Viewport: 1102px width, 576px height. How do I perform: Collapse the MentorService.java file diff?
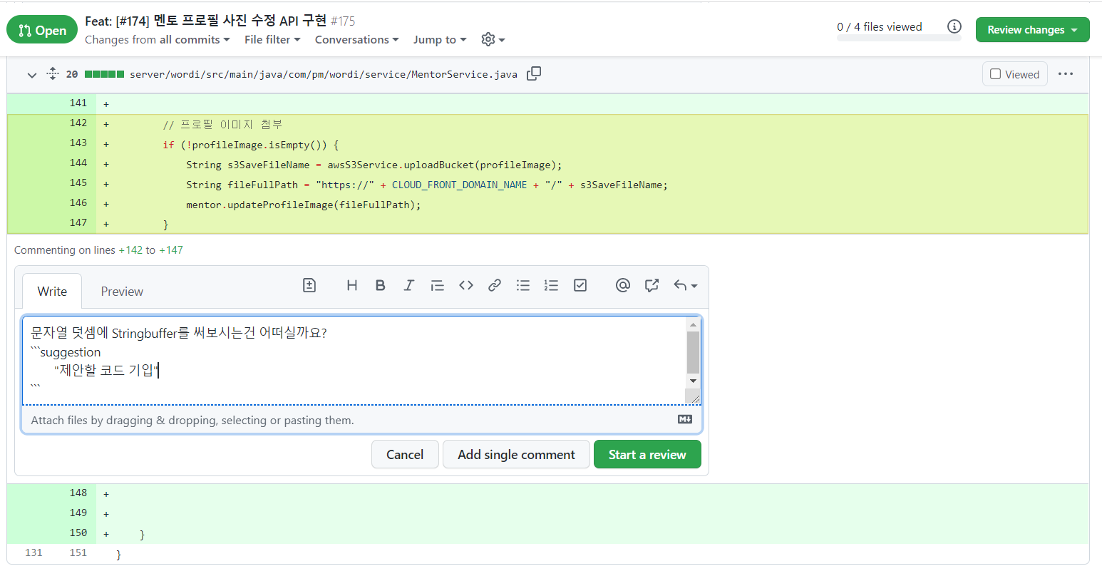31,75
